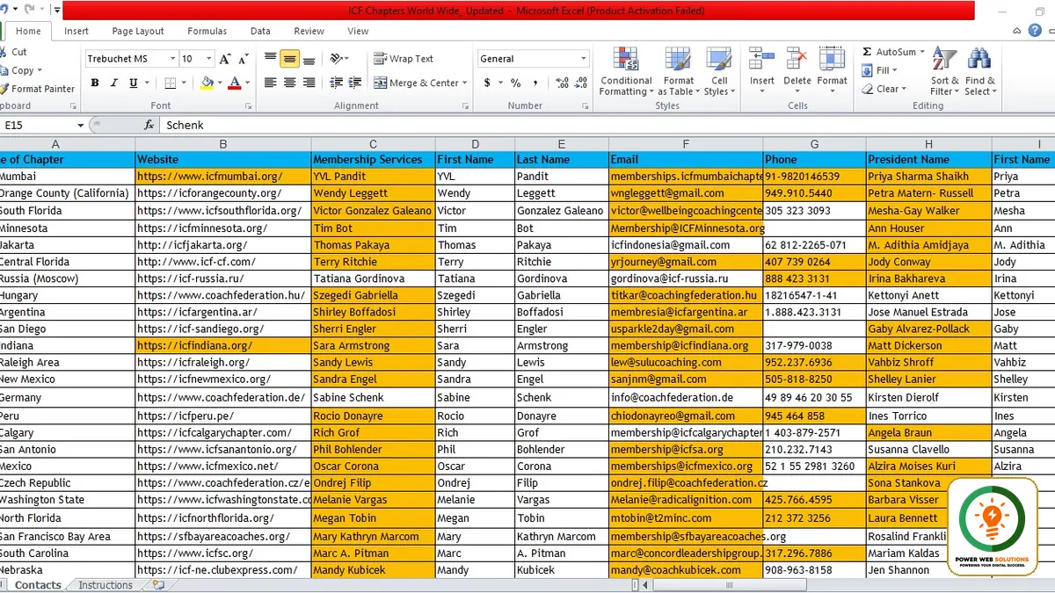The height and width of the screenshot is (593, 1055).
Task: Click the Format Painter brush
Action: 4,89
